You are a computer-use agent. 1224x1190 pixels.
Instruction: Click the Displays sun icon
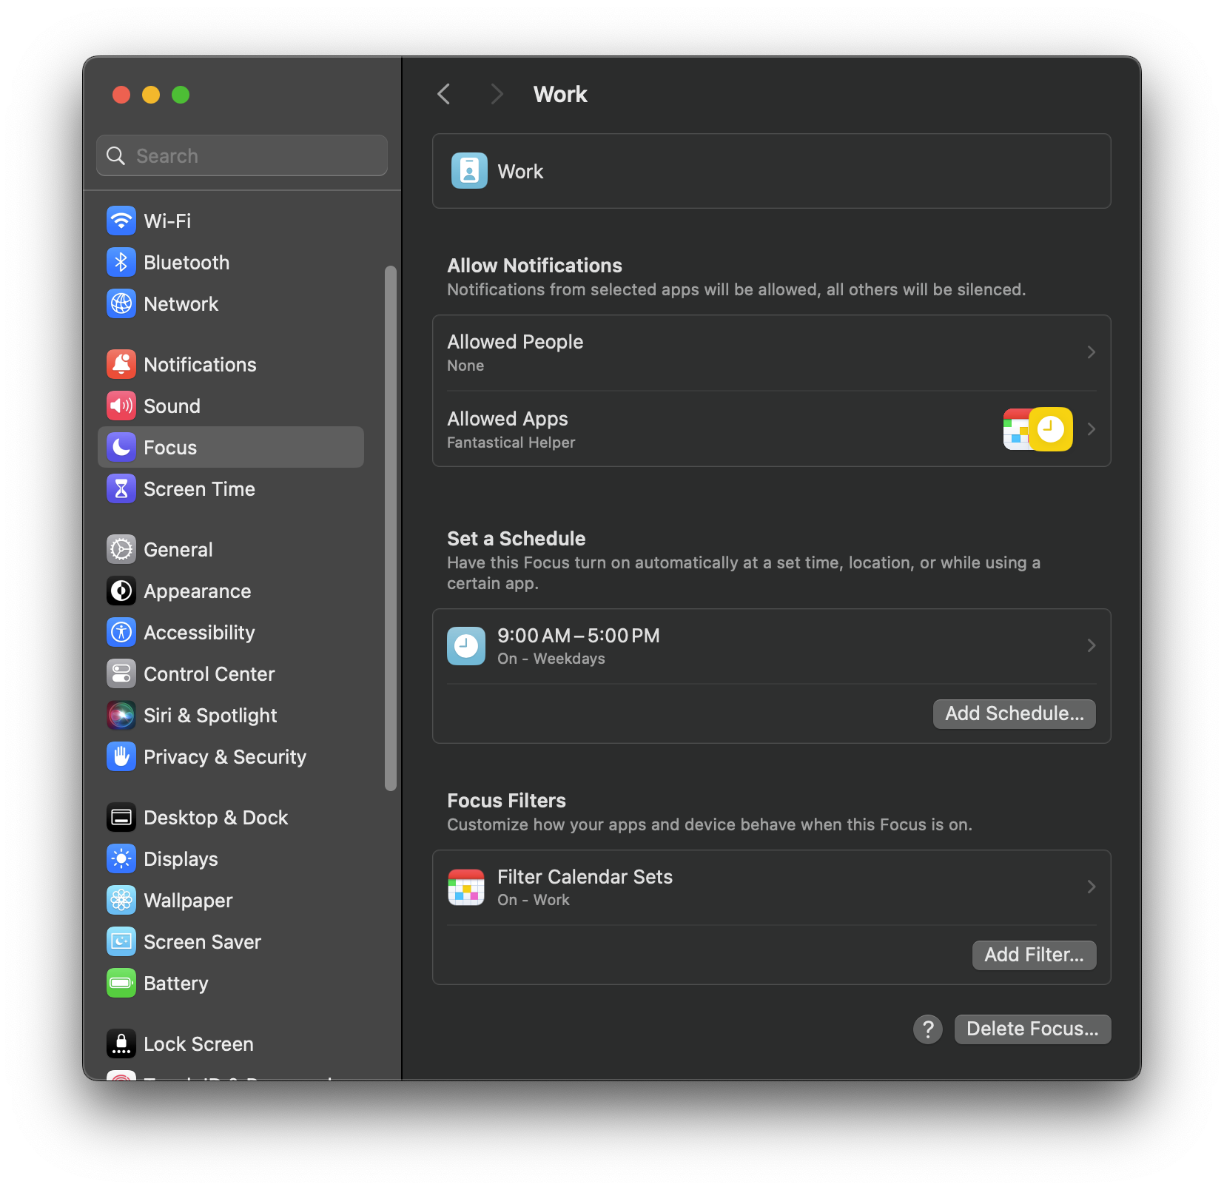tap(121, 858)
